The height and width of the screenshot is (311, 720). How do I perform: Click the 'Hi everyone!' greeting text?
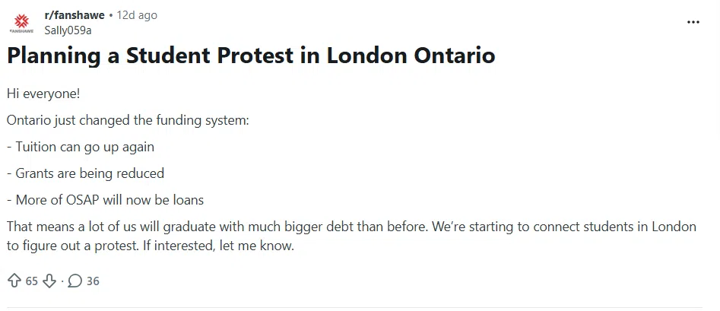43,94
